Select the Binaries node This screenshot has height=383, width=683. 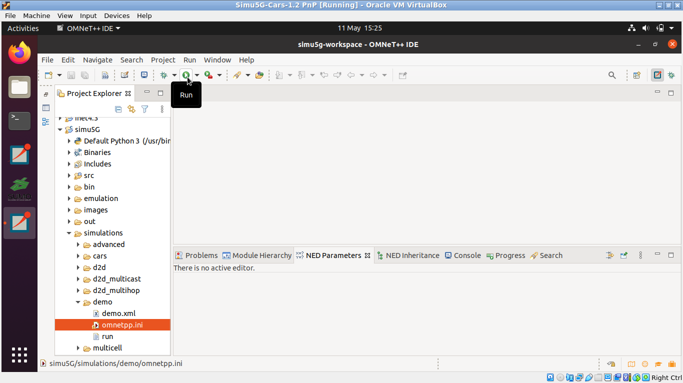point(97,152)
